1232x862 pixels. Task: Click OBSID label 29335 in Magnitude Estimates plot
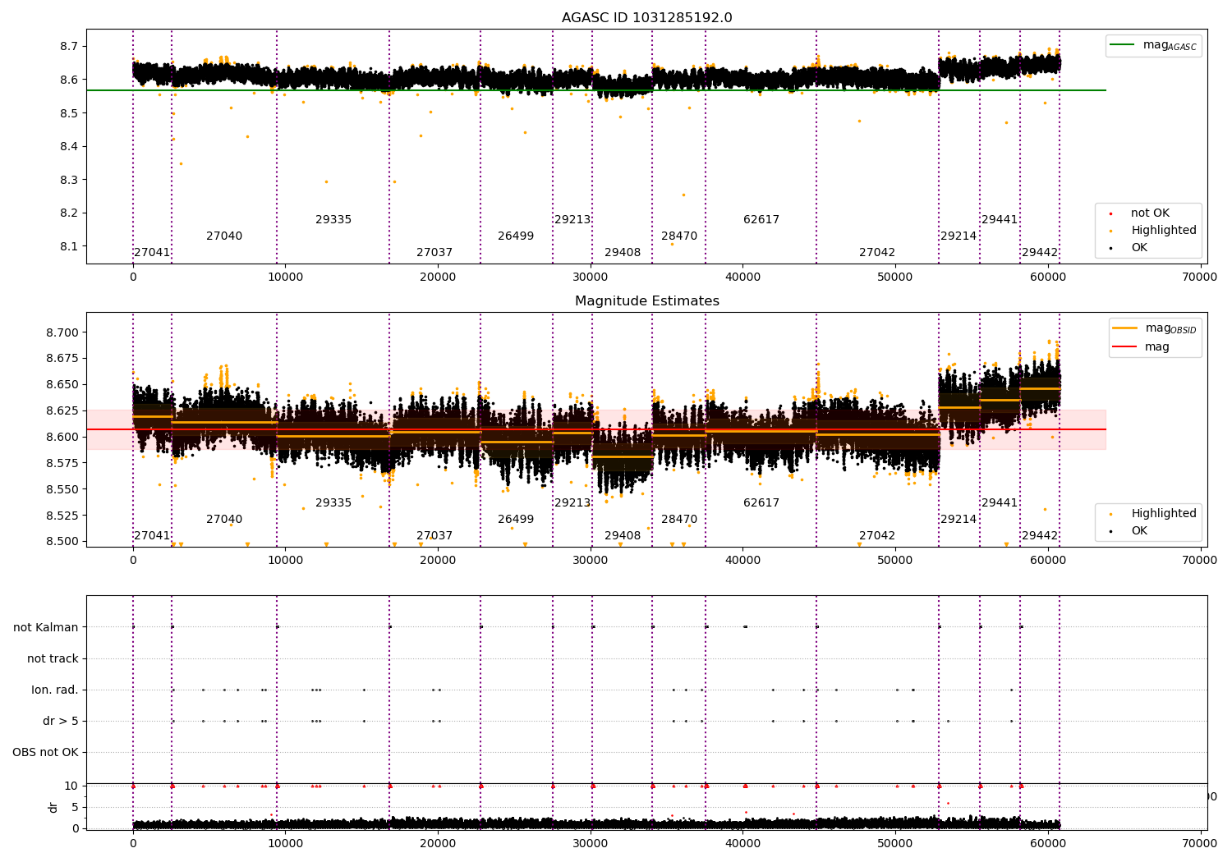[333, 503]
